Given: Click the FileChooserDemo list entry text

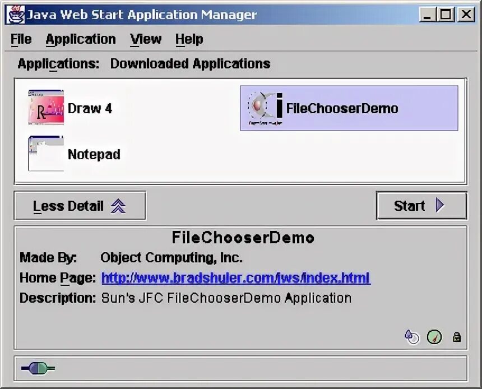Looking at the screenshot, I should tap(342, 109).
